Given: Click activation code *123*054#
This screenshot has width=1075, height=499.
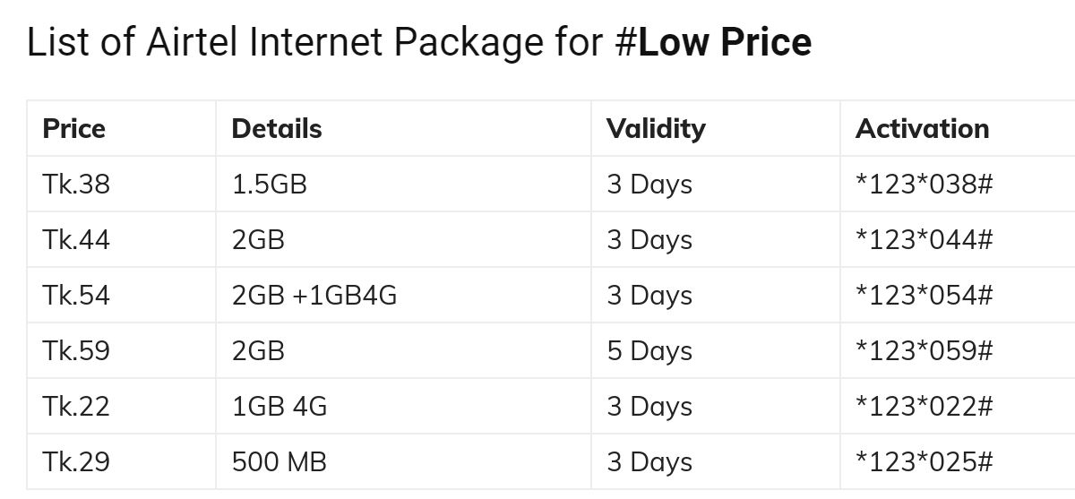Looking at the screenshot, I should coord(924,296).
